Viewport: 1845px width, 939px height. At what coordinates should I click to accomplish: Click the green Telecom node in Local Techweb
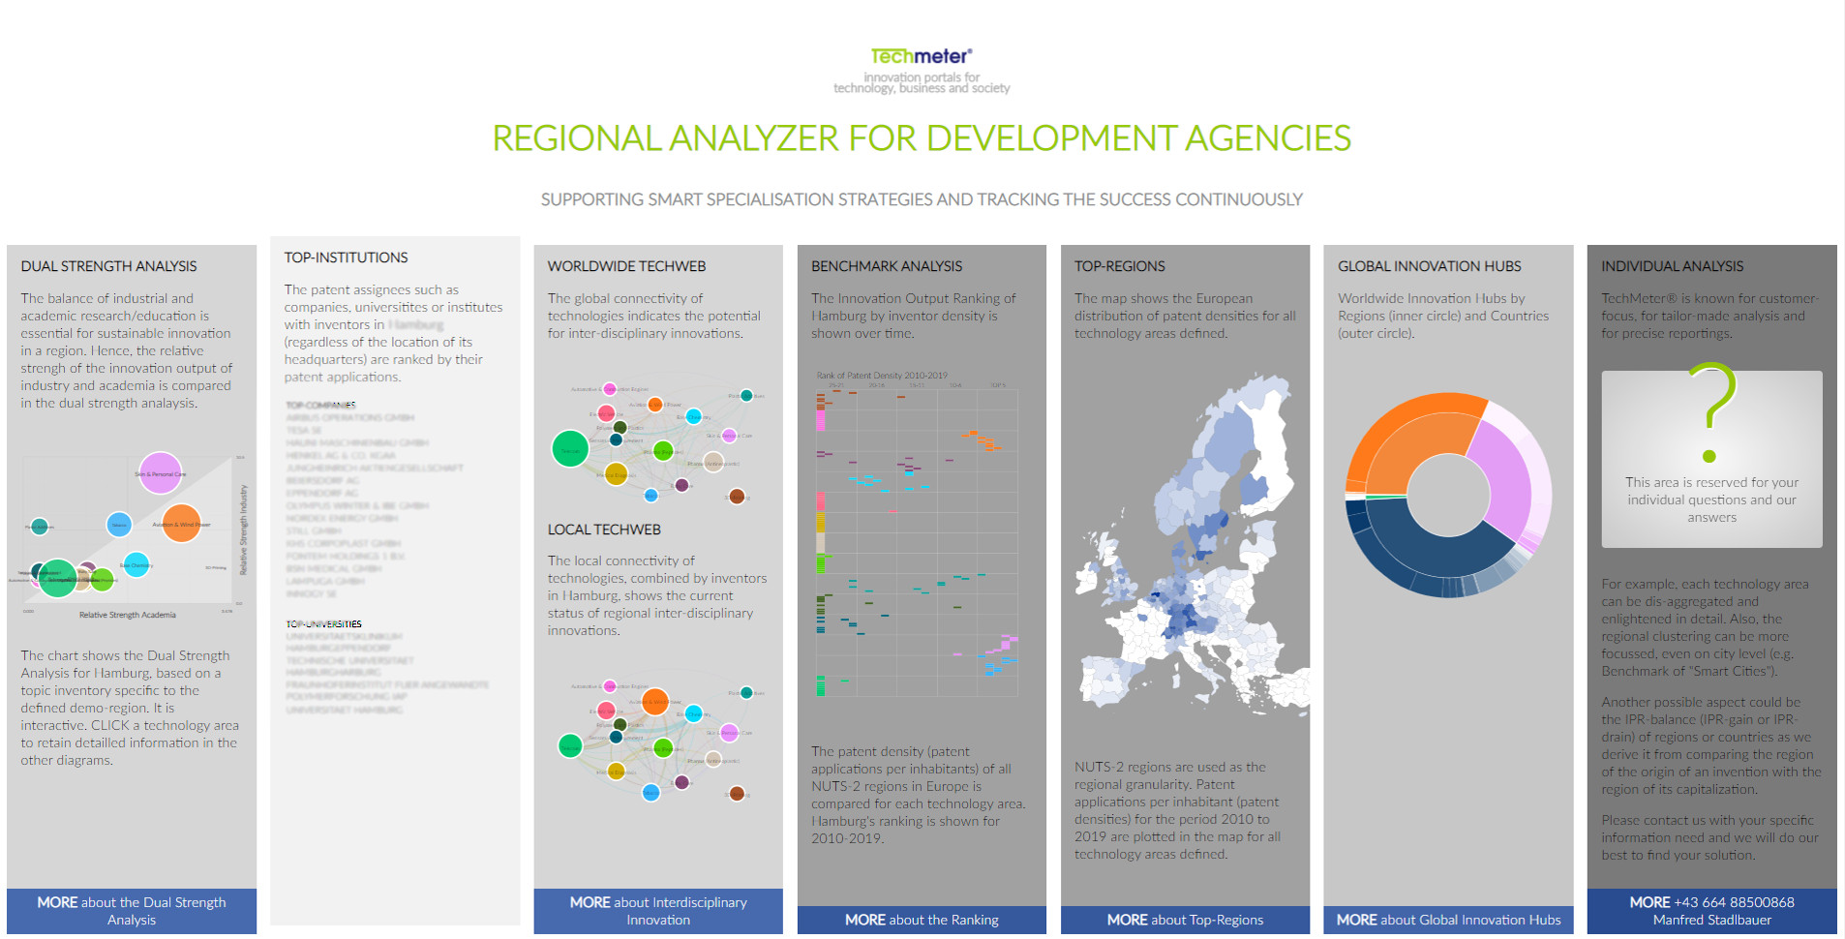coord(570,745)
